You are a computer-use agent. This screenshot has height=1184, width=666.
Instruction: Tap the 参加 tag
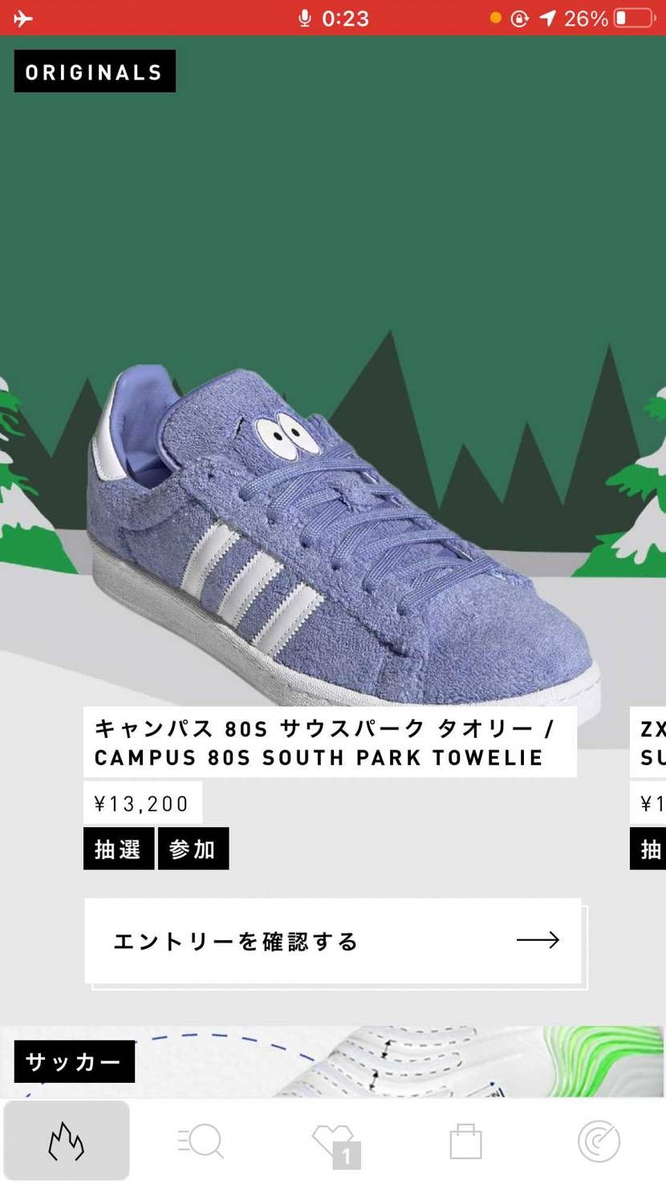point(193,849)
